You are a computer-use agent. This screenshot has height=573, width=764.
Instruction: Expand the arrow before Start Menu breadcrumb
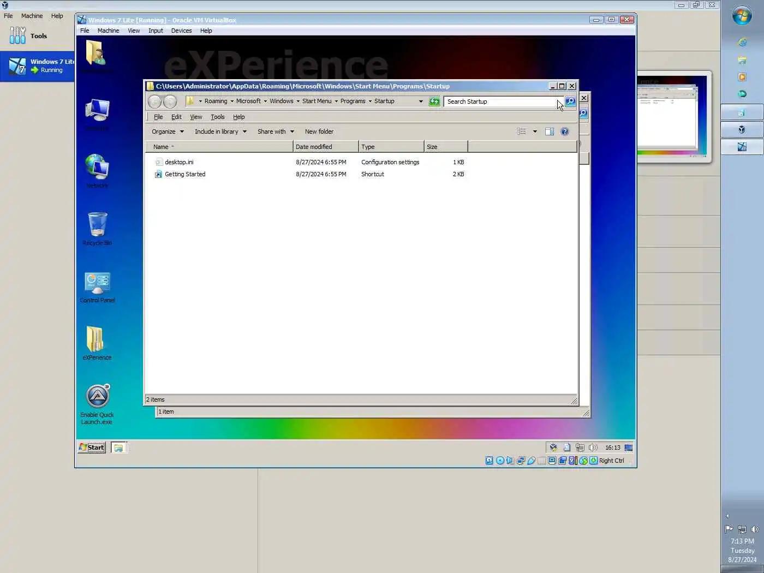[298, 102]
